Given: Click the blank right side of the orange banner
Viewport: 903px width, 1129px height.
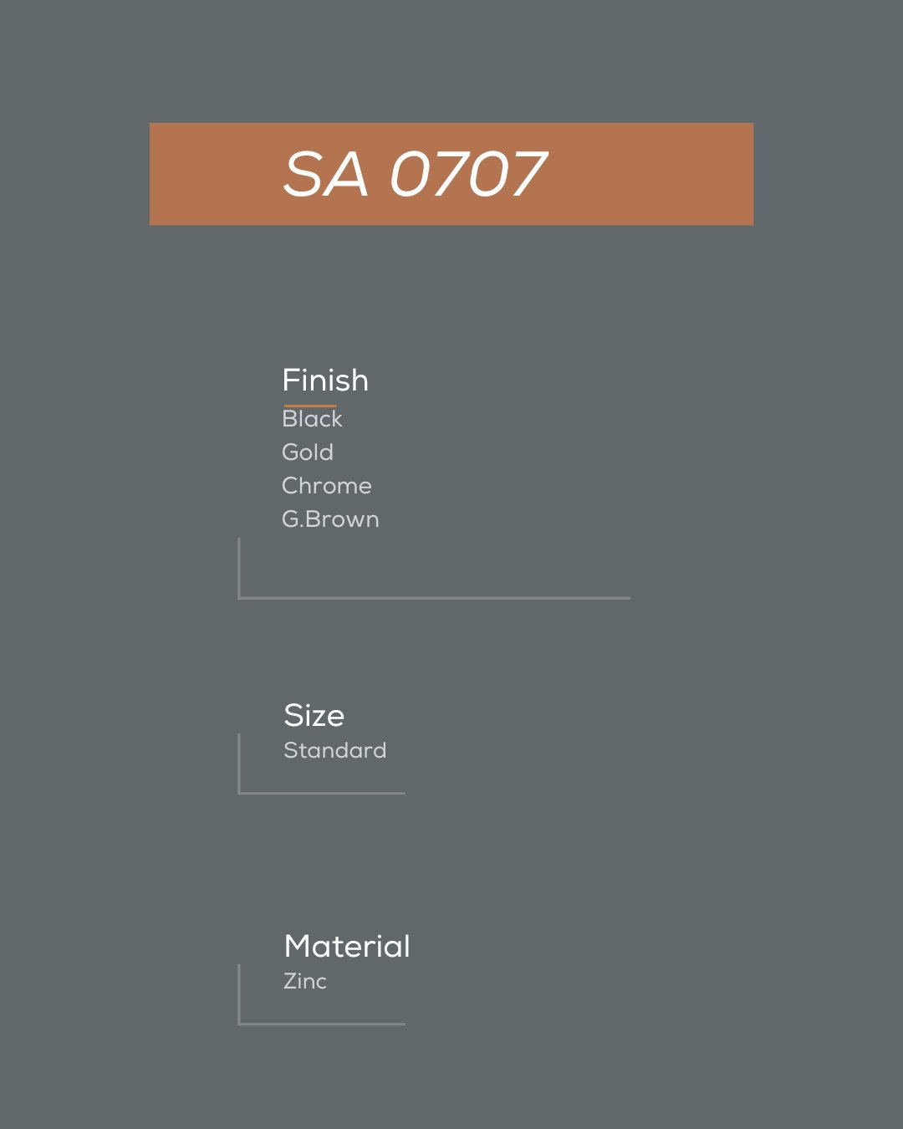Looking at the screenshot, I should (661, 175).
